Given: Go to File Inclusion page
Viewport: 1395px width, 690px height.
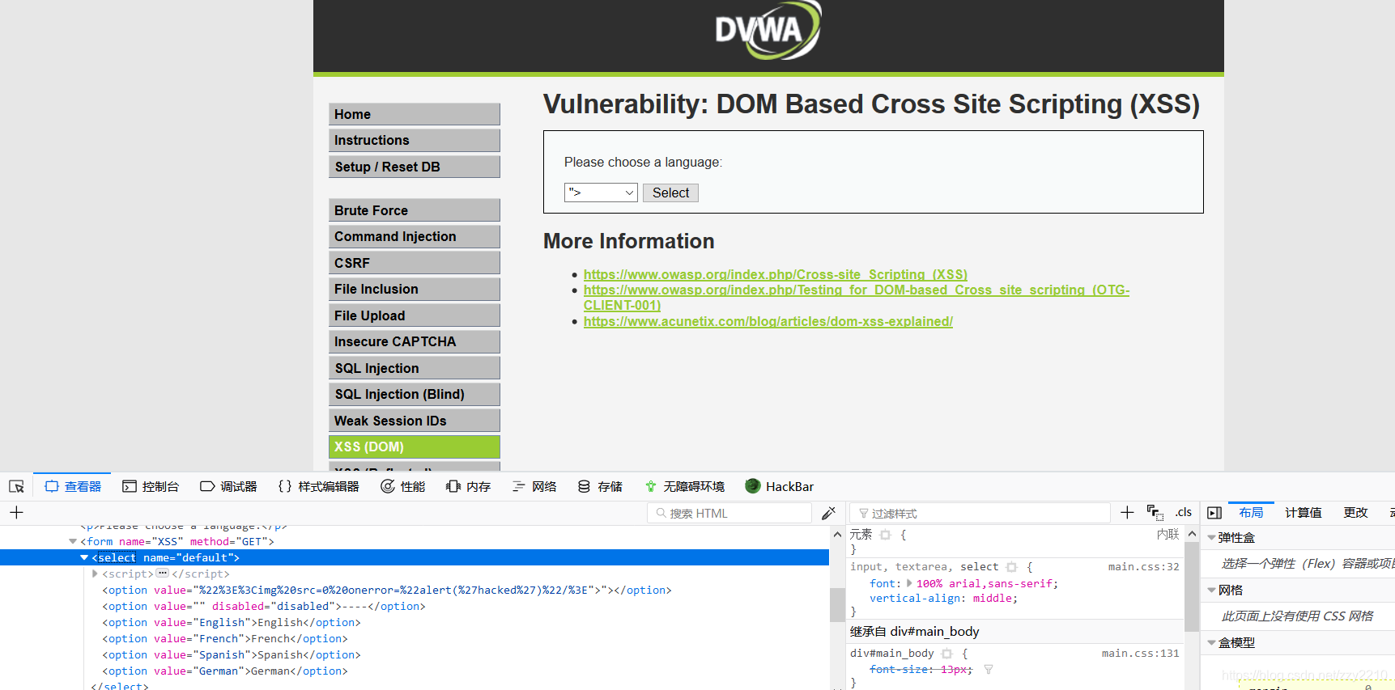Looking at the screenshot, I should pos(415,289).
